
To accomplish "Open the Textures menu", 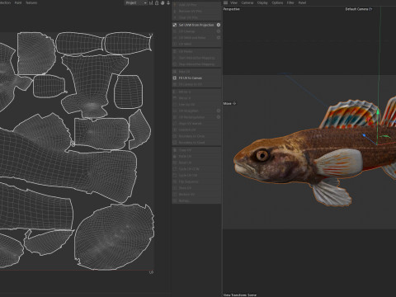I will point(31,2).
